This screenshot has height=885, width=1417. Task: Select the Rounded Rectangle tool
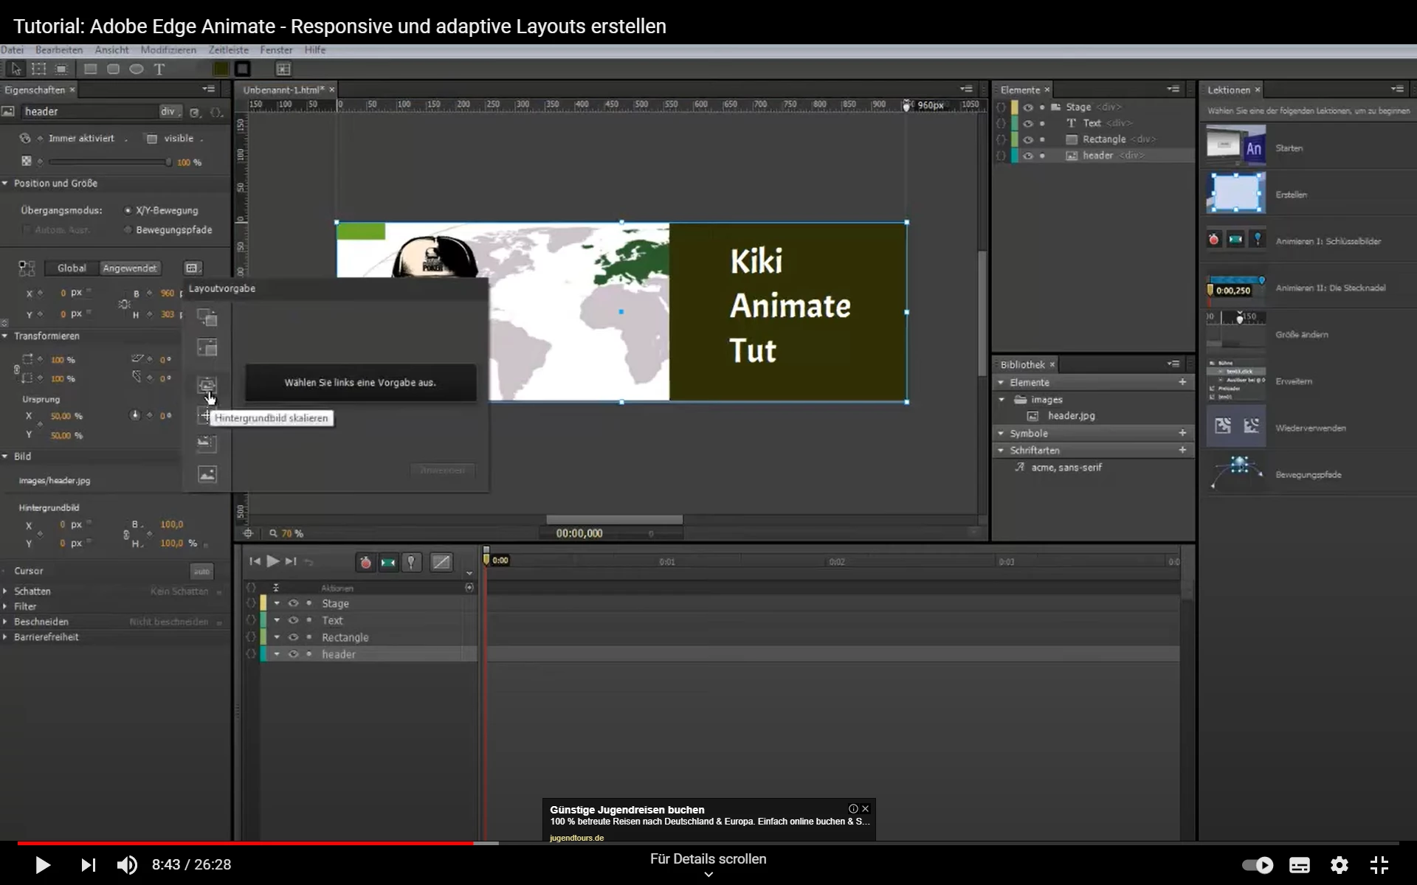tap(113, 69)
